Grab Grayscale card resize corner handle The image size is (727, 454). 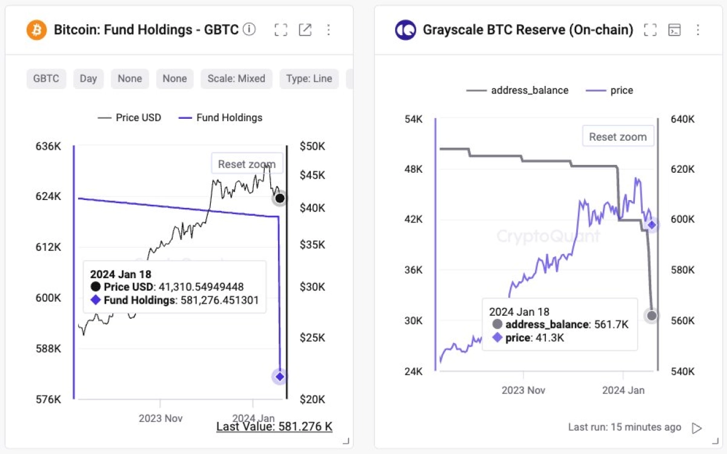(x=715, y=441)
